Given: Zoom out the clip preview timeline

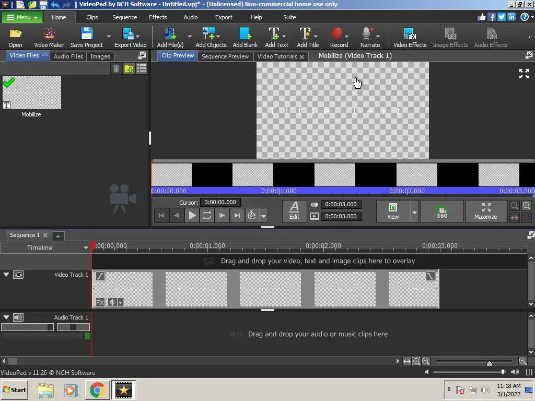Looking at the screenshot, I should point(515,206).
